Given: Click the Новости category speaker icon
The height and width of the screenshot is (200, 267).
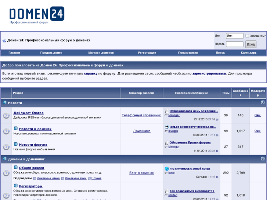Looking at the screenshot, I should [5, 102].
